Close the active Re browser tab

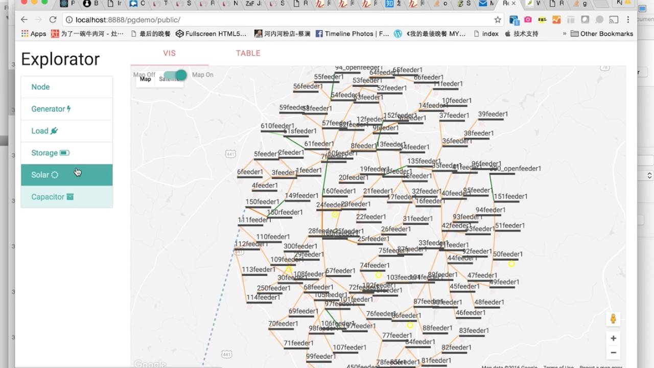coord(513,4)
